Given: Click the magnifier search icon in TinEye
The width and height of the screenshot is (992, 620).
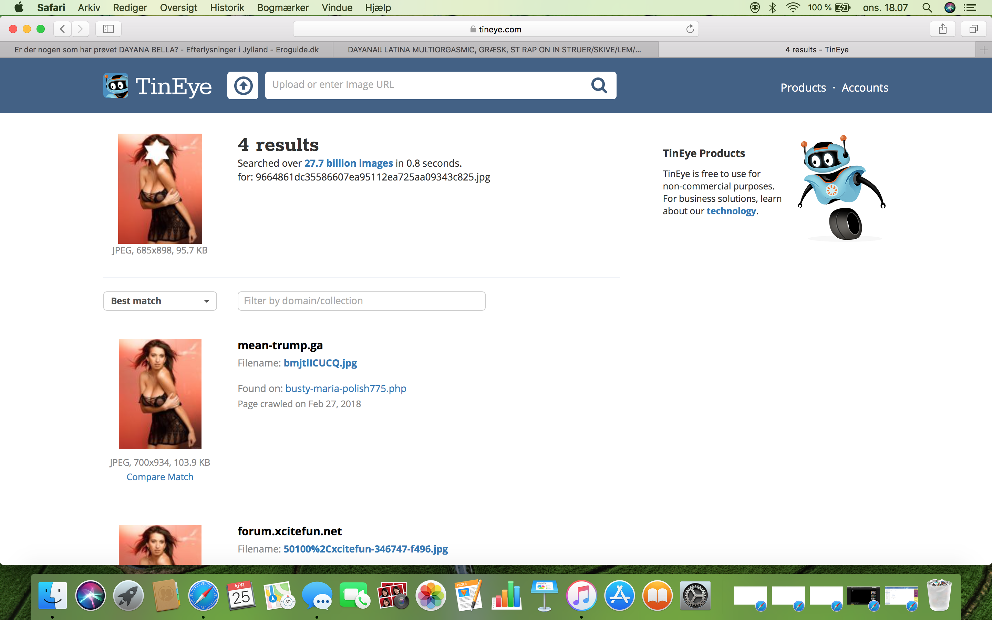Looking at the screenshot, I should (x=599, y=85).
